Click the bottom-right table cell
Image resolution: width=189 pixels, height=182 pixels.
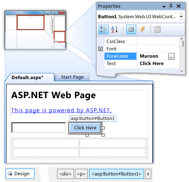click(x=113, y=153)
